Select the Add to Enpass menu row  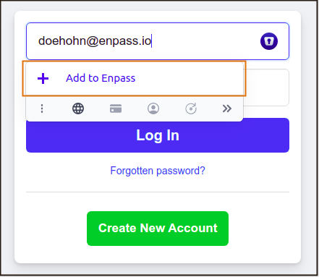[x=135, y=78]
